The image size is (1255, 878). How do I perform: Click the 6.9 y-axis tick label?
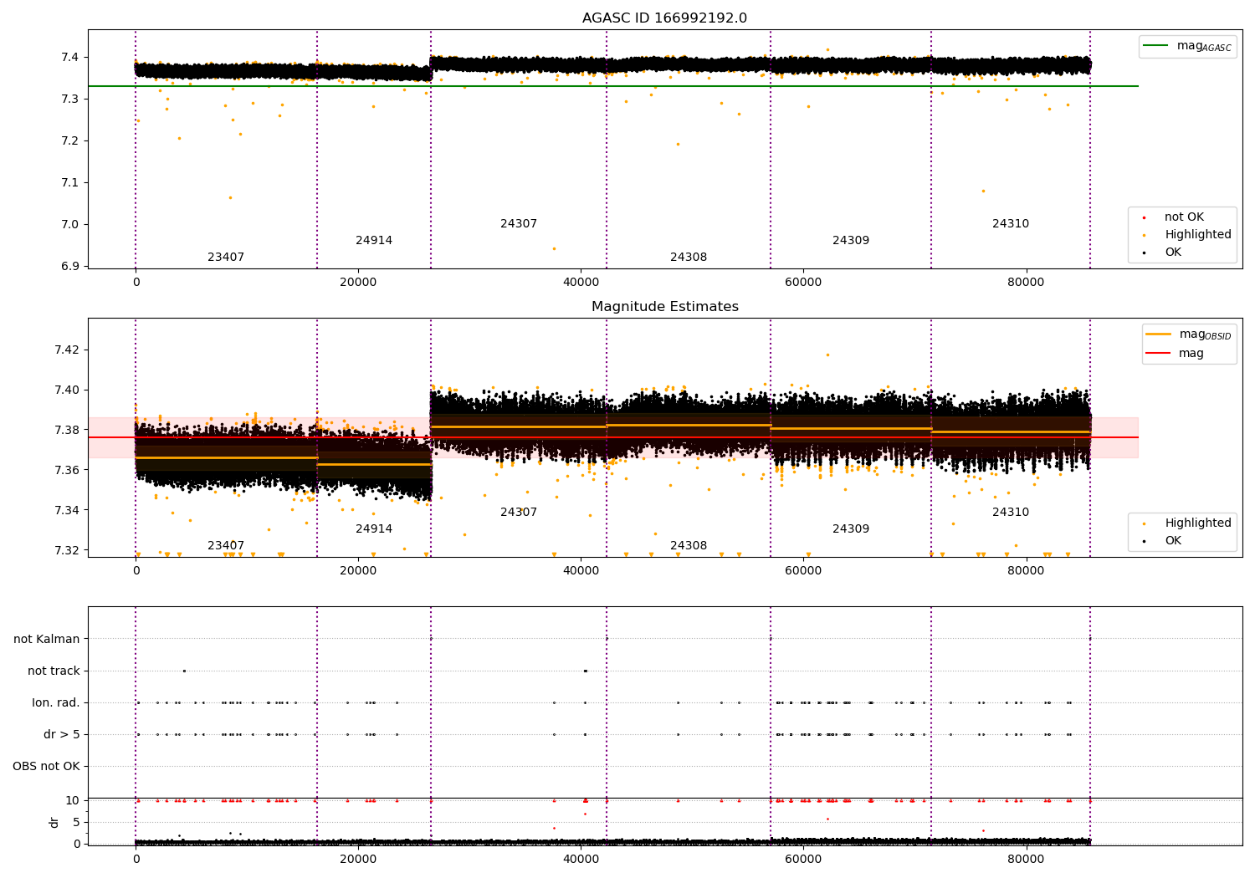click(x=69, y=267)
